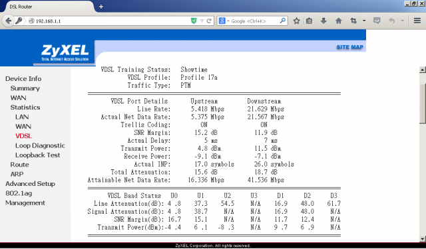Open the ARP page
The width and height of the screenshot is (426, 249).
17,174
